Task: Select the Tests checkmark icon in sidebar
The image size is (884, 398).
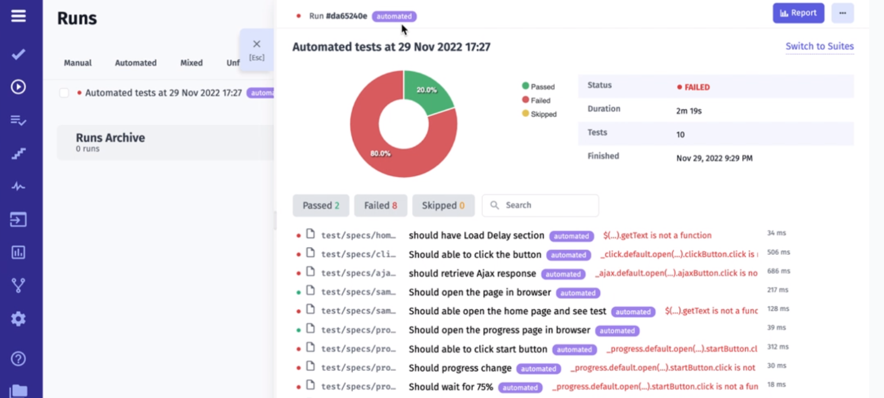Action: coord(18,54)
